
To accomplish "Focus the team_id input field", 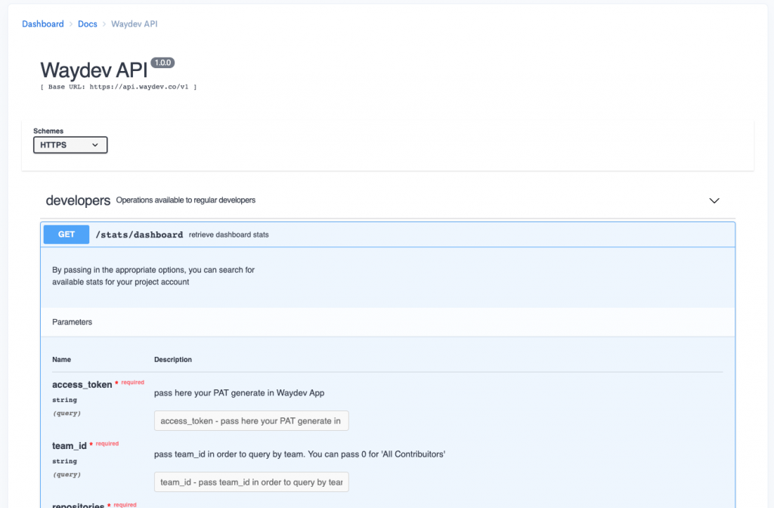I will [x=251, y=482].
